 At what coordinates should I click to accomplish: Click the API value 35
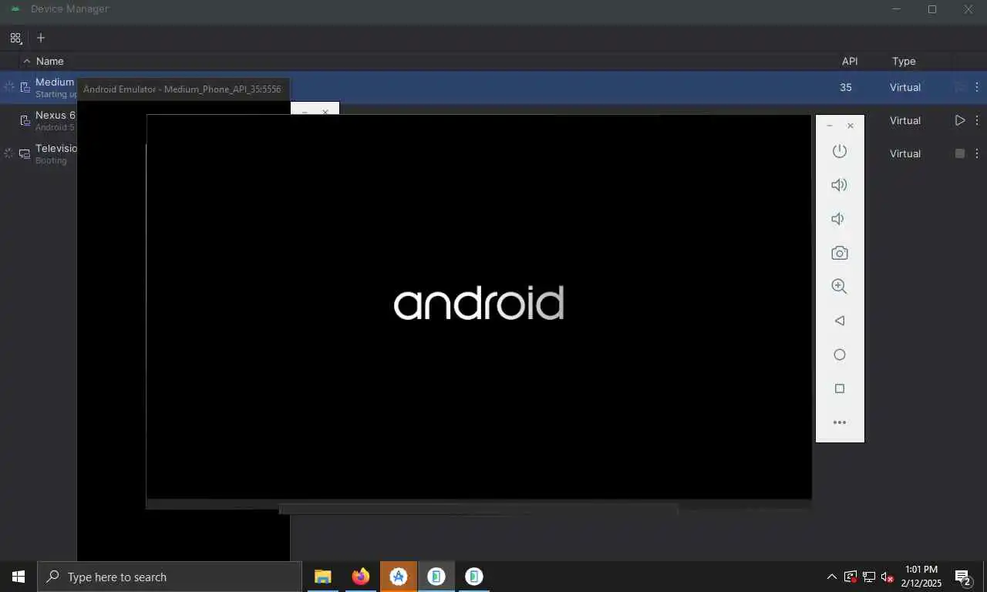846,87
